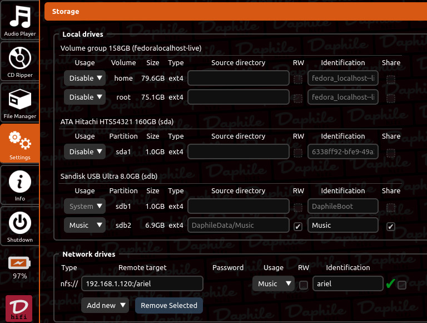This screenshot has height=323, width=427.
Task: Open the Settings section
Action: 19,144
